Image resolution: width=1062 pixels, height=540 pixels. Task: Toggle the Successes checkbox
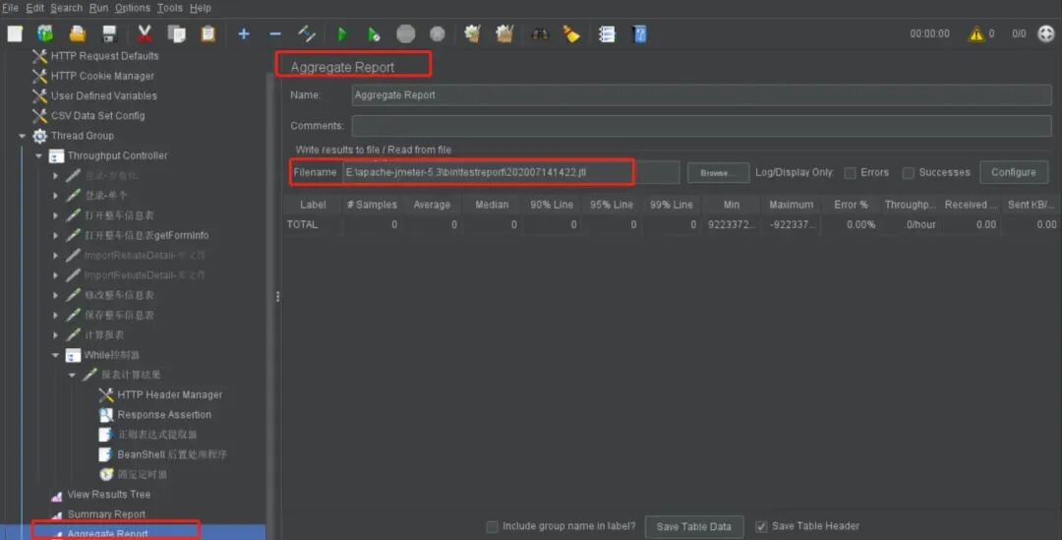[909, 173]
